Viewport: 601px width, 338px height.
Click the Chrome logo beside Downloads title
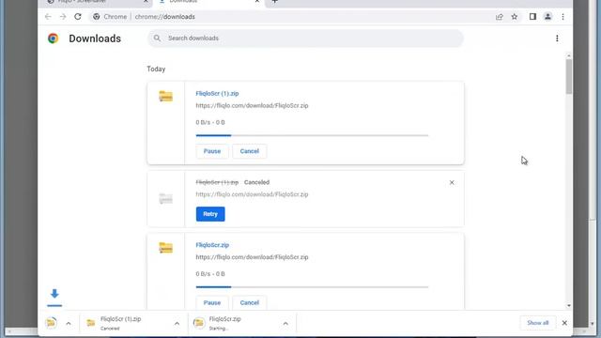point(53,38)
